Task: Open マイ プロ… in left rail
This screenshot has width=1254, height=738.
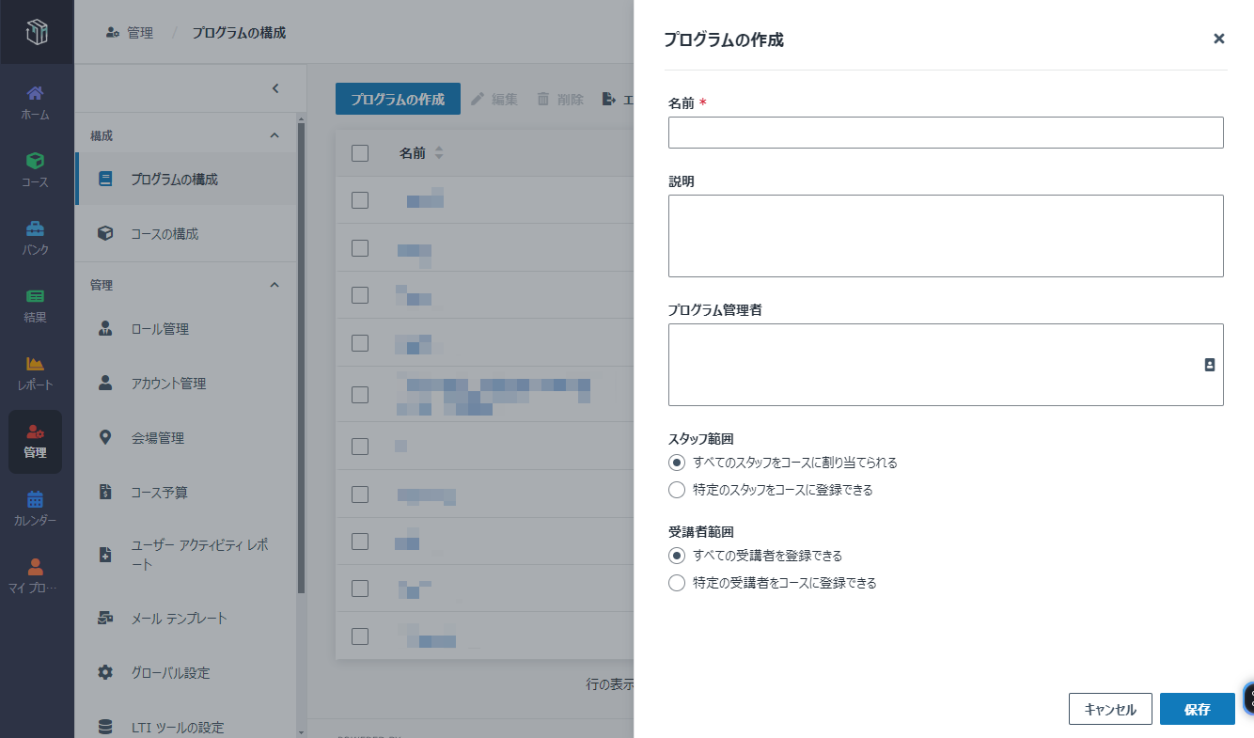Action: tap(36, 576)
